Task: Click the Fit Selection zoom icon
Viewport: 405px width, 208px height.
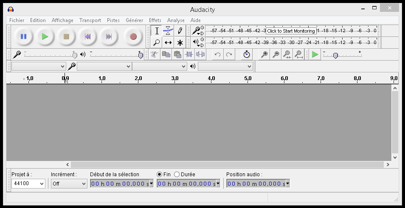Action: point(287,54)
